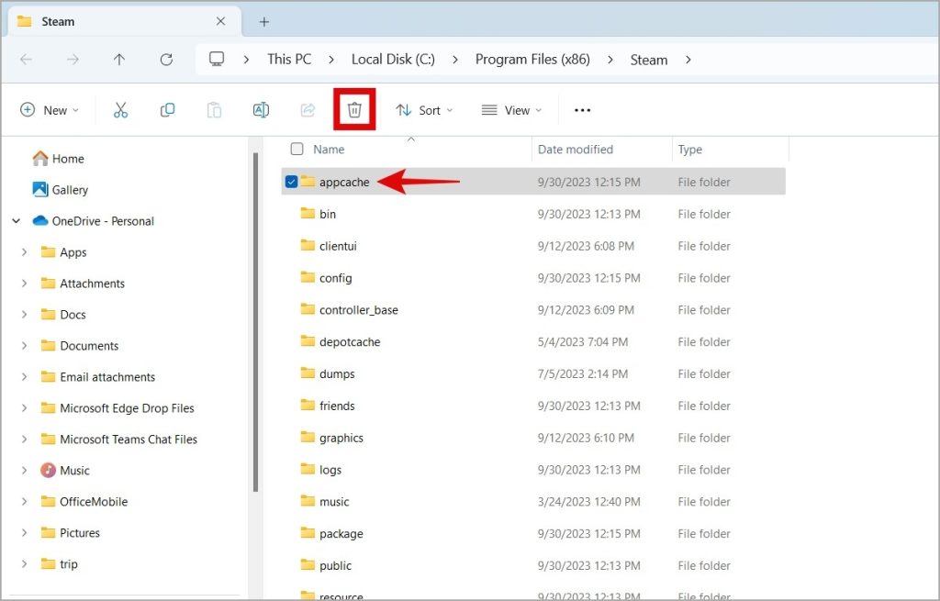The height and width of the screenshot is (601, 940).
Task: Click the Paste clipboard icon
Action: pos(214,110)
